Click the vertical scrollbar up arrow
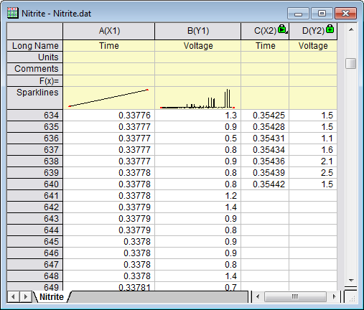Screen dimensions: 364x310 351,29
